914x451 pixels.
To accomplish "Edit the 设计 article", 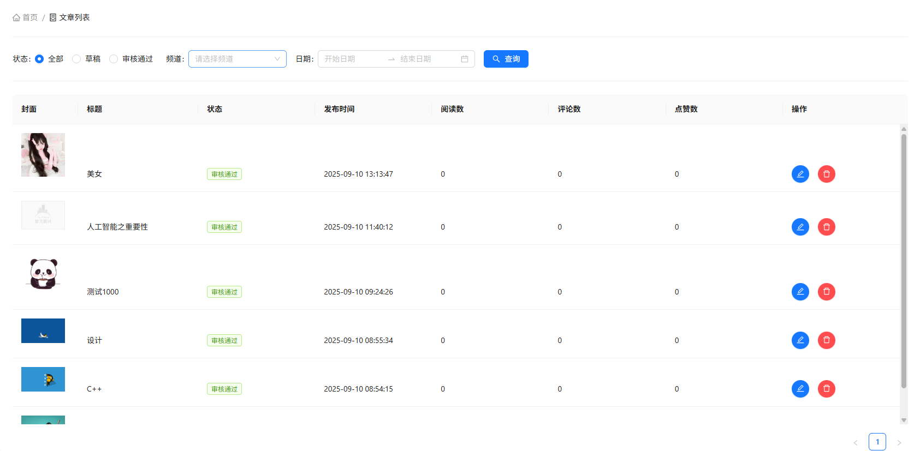I will click(800, 340).
